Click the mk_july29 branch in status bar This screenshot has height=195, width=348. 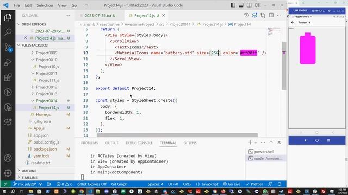click(25, 184)
